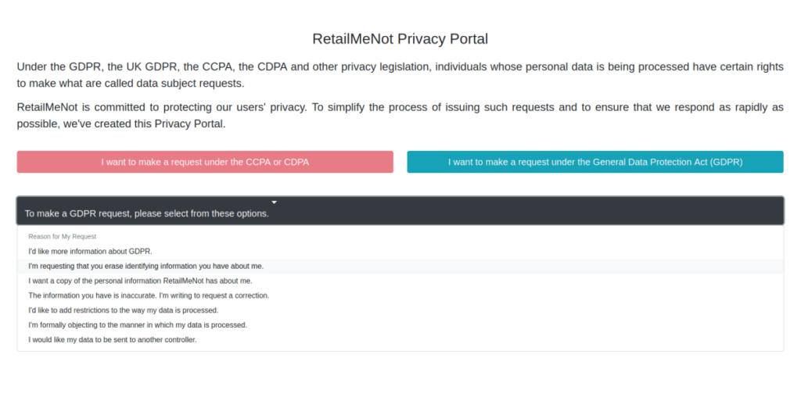Choose 'I'd like more information about GDPR'
This screenshot has height=419, width=801.
(90, 252)
